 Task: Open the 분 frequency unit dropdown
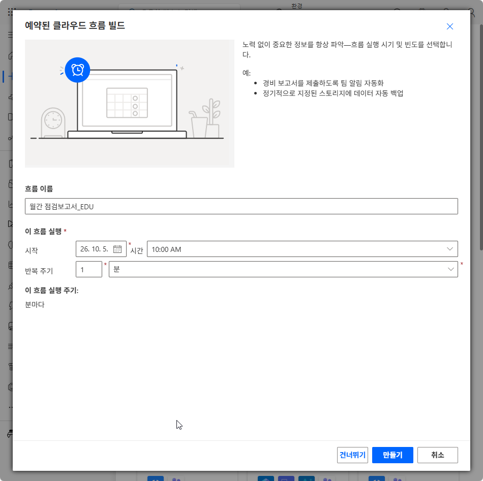(x=283, y=269)
